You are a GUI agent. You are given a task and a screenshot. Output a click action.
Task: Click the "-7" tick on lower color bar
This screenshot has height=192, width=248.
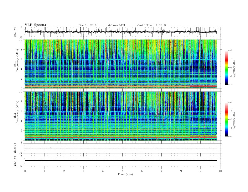click(x=231, y=136)
